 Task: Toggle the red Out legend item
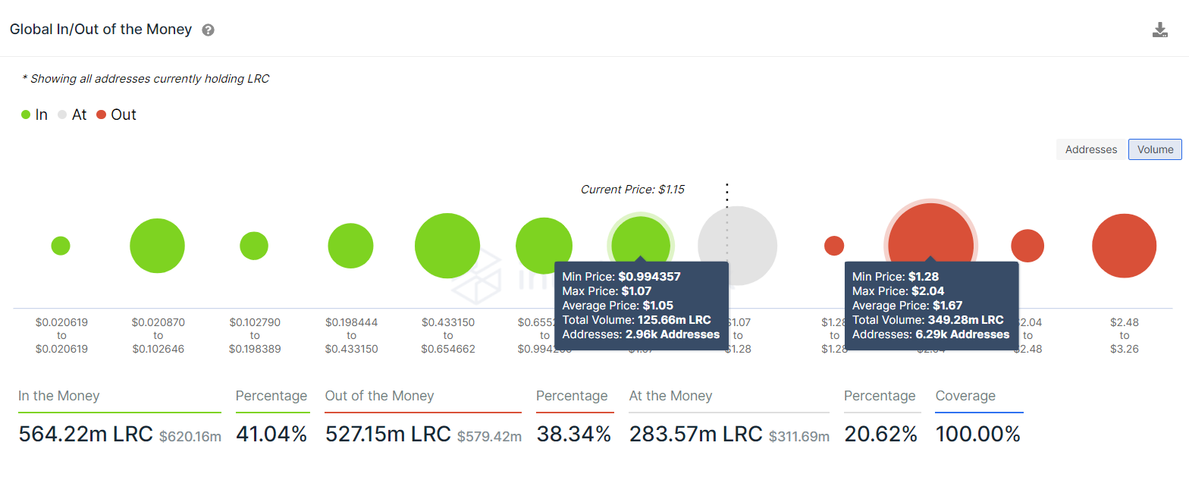116,115
